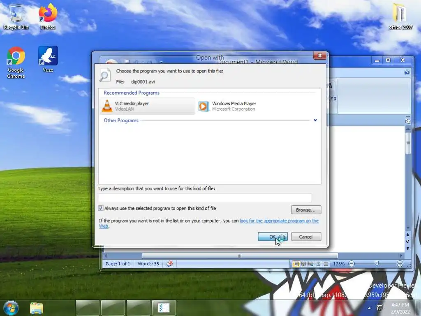Open the Recycle Bin desktop icon
Viewport: 421px width, 316px height.
(16, 16)
